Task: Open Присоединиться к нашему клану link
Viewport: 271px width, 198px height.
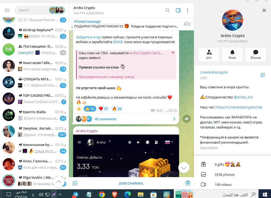Action: [x=106, y=77]
